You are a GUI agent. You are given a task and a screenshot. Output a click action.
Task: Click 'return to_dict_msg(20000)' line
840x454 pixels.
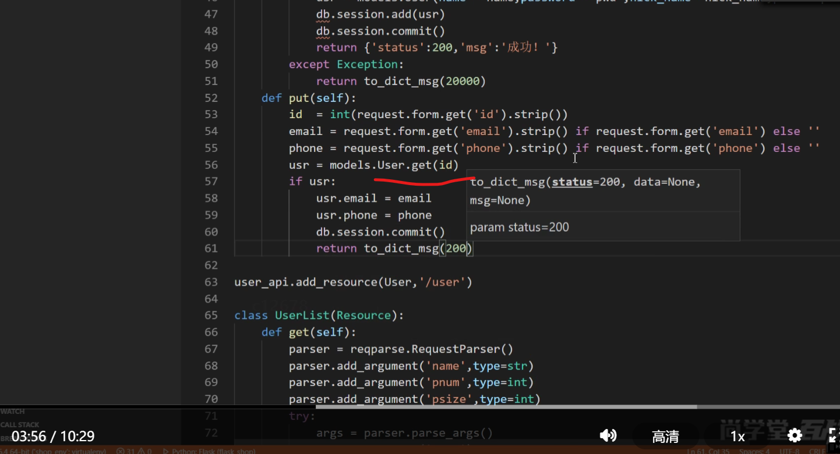coord(401,81)
